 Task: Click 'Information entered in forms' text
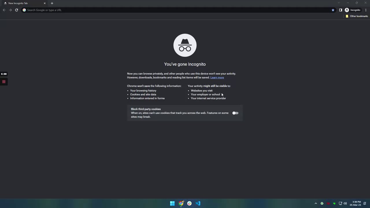pos(147,98)
